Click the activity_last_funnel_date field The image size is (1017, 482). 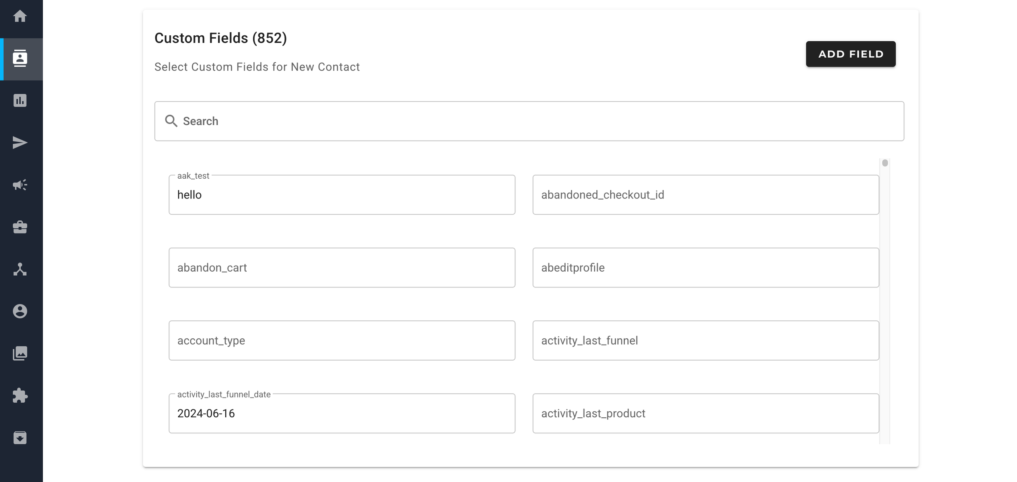[342, 413]
